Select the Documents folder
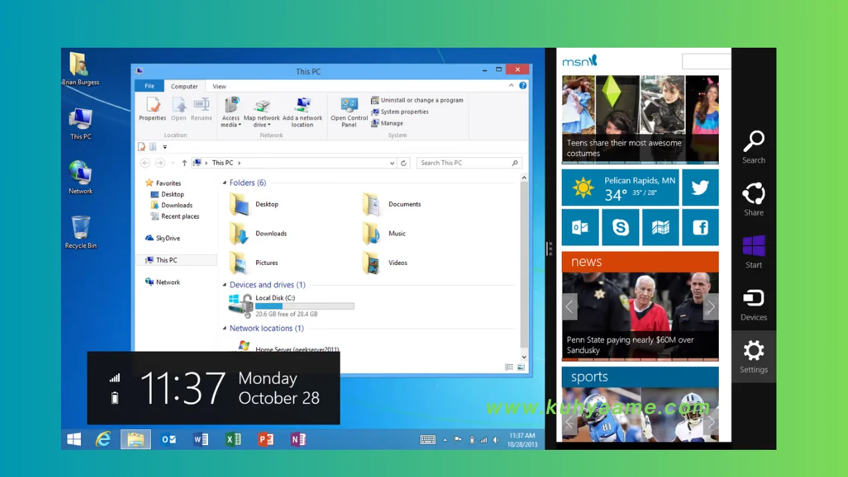 coord(392,204)
